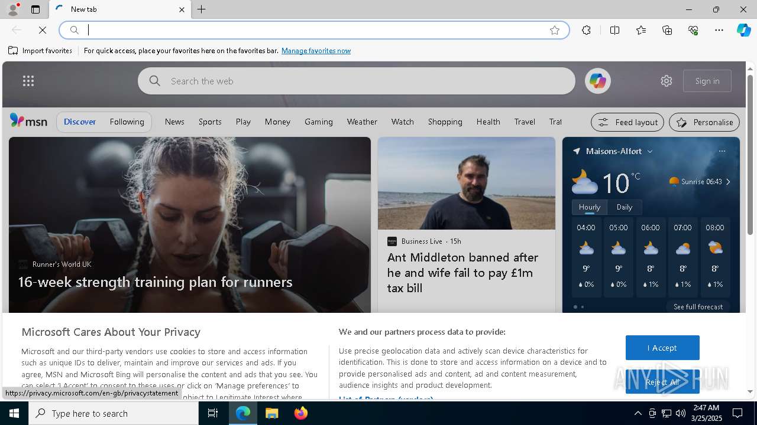Open Settings and more menu
This screenshot has height=425, width=757.
pos(719,30)
